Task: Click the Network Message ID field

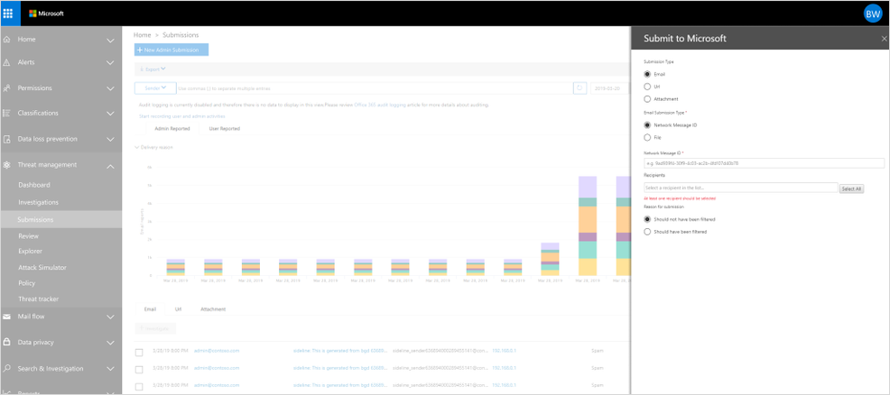Action: (x=763, y=163)
